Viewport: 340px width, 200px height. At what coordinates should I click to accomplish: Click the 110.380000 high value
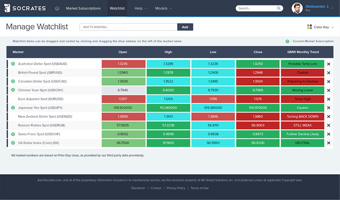[169, 108]
